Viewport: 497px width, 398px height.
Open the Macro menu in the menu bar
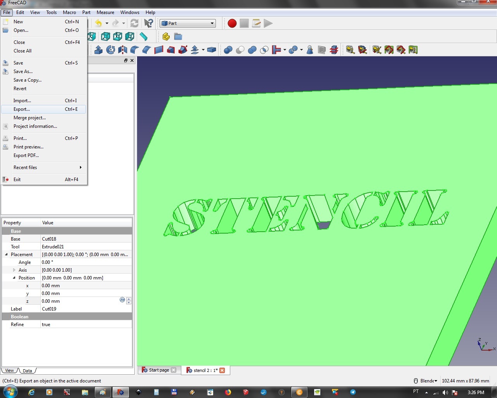(70, 12)
